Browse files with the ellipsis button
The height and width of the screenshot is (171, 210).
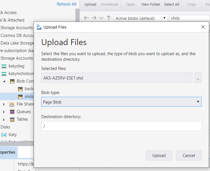coord(198,78)
